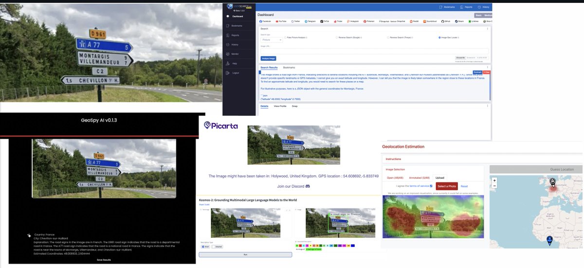Click the red Clear button in results
The image size is (584, 268).
pos(487,72)
